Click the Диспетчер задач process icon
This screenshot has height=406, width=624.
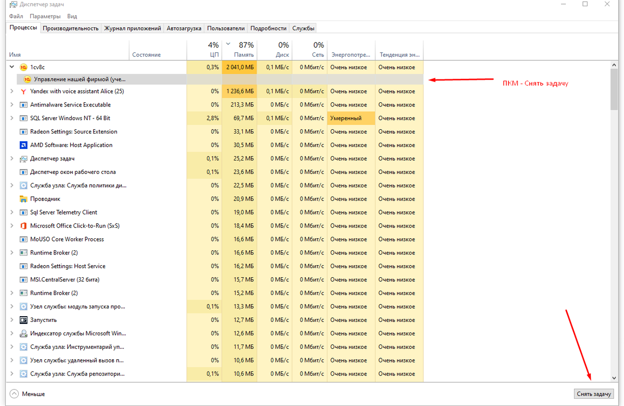click(23, 159)
